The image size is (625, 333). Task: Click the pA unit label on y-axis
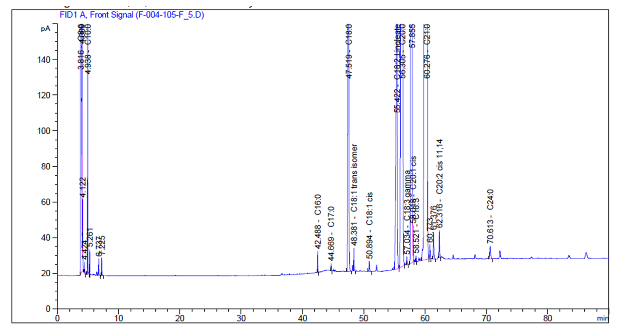[45, 29]
